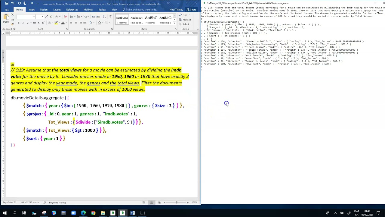Open the Review tab

tap(102, 10)
